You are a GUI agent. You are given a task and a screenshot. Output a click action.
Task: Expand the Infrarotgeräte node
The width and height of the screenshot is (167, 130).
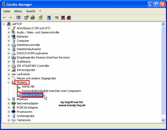9,70
